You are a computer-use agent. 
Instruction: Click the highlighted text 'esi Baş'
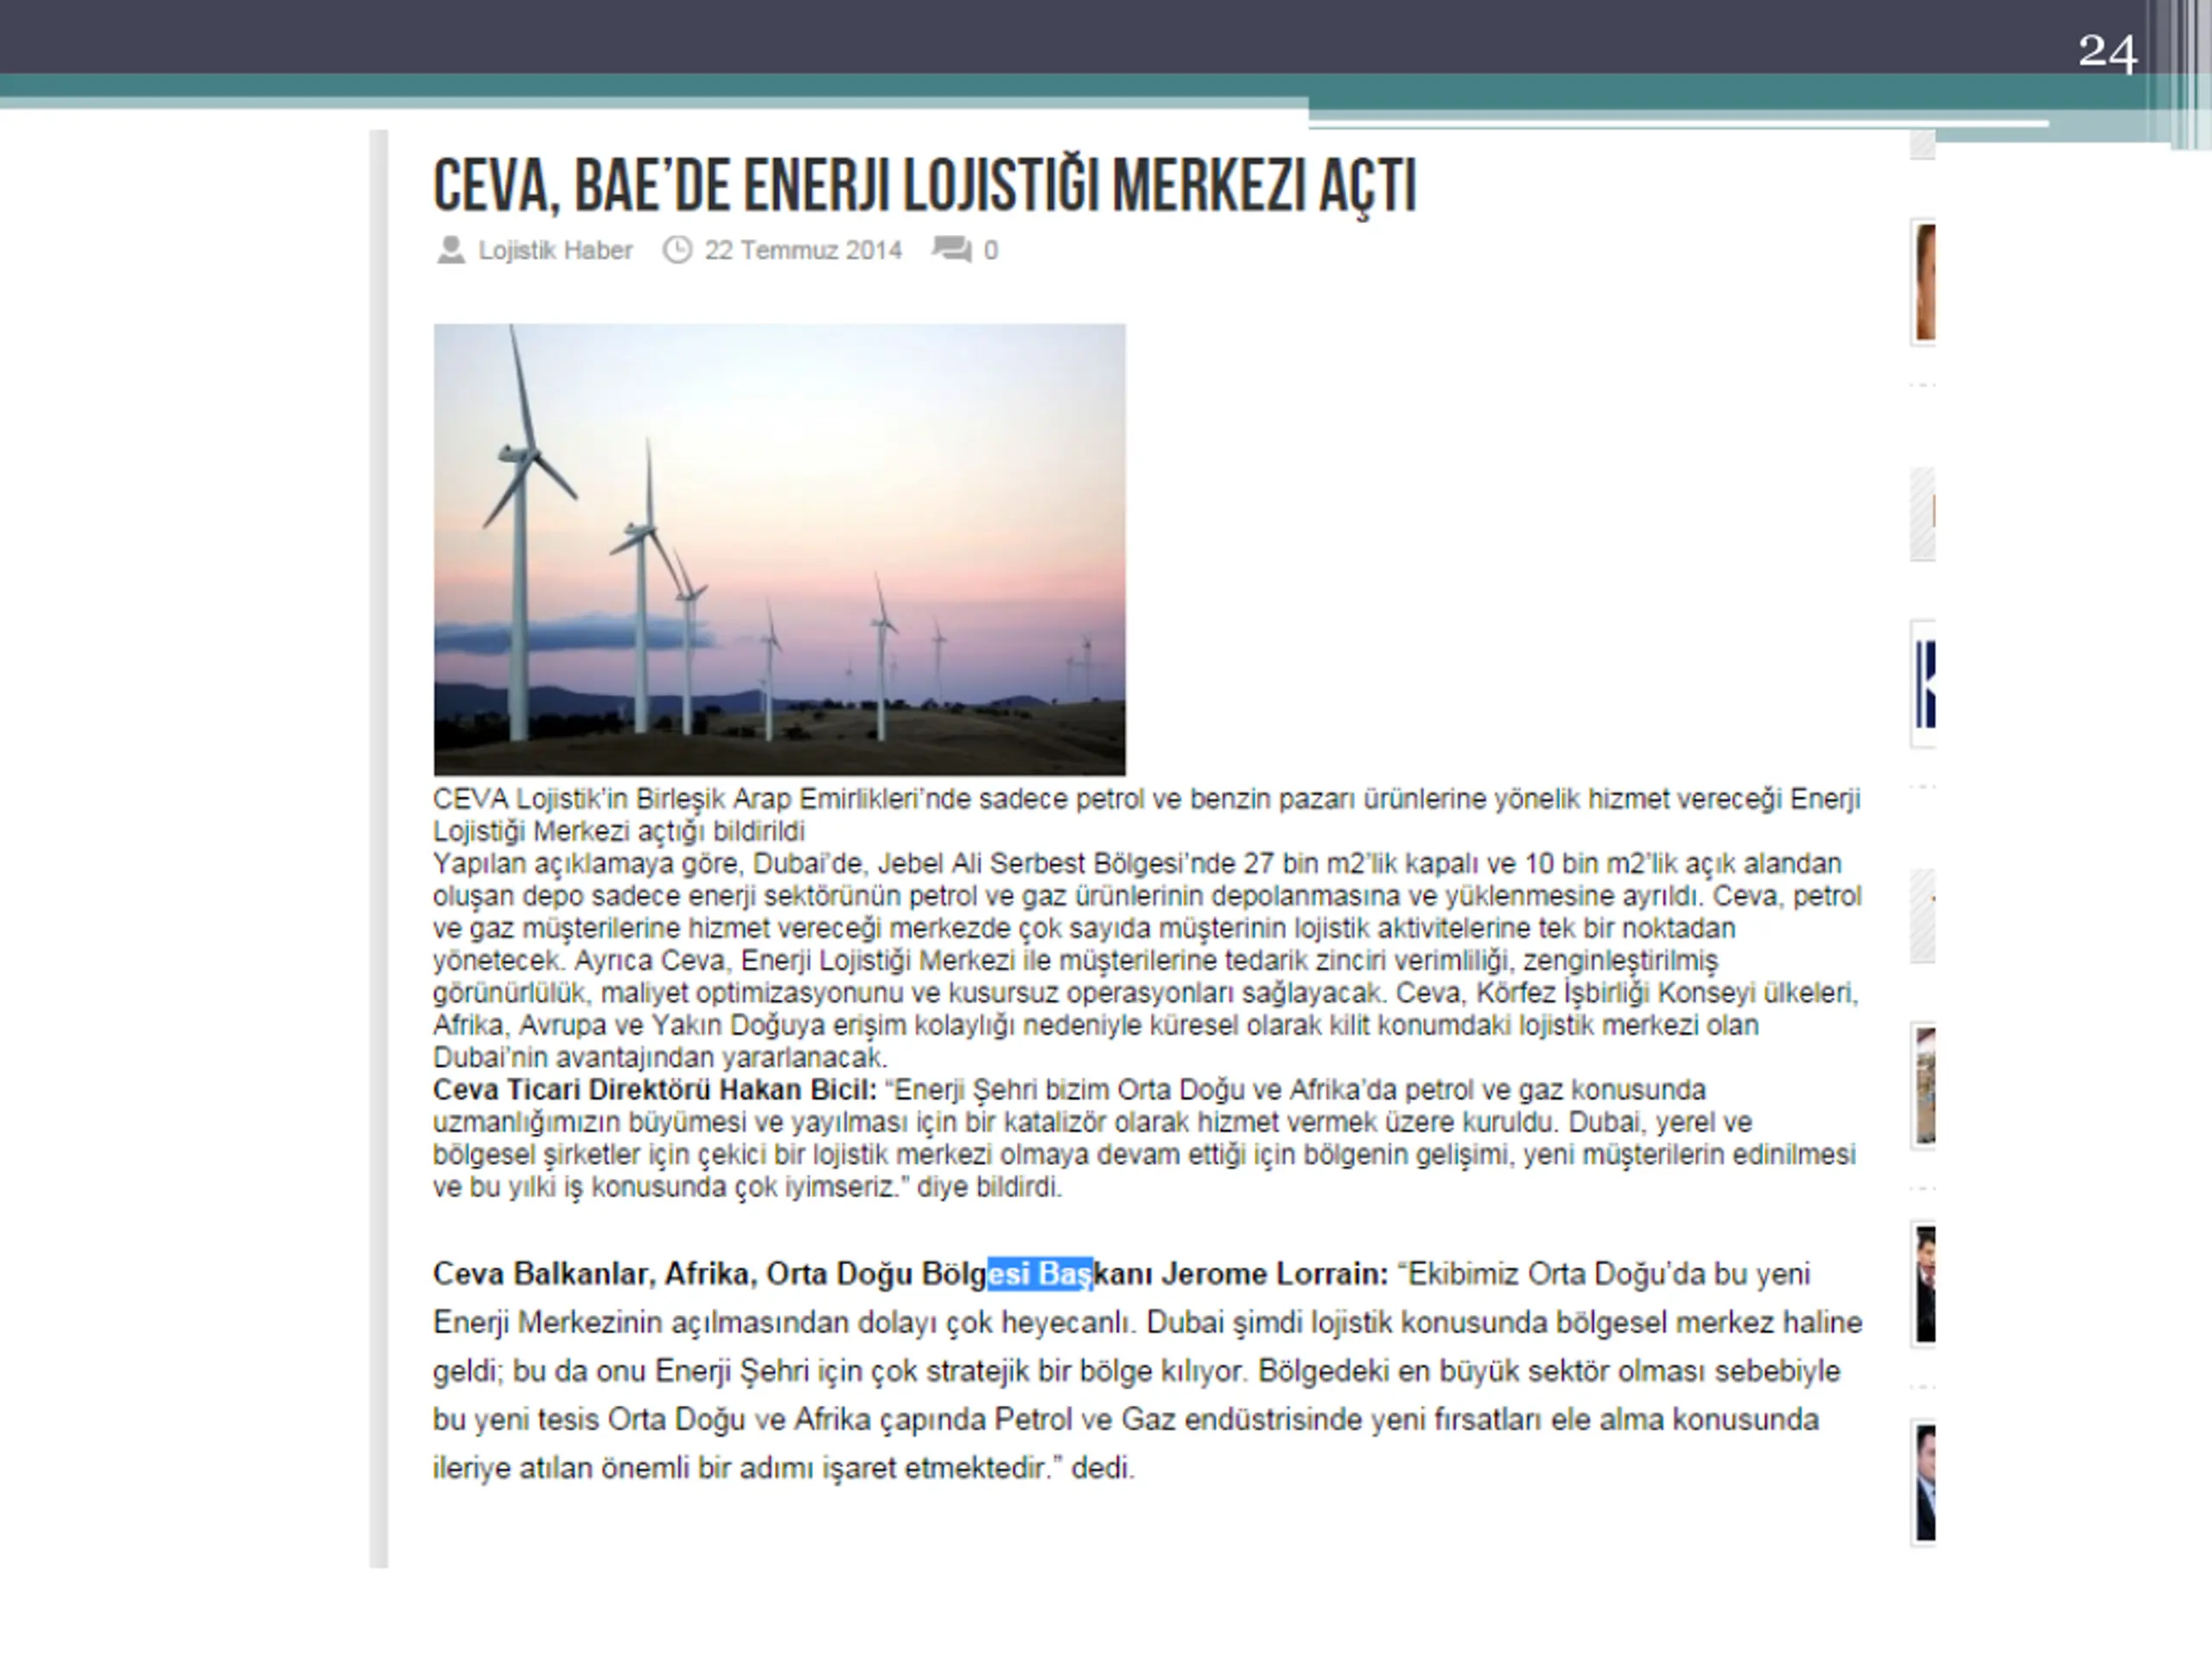1040,1274
